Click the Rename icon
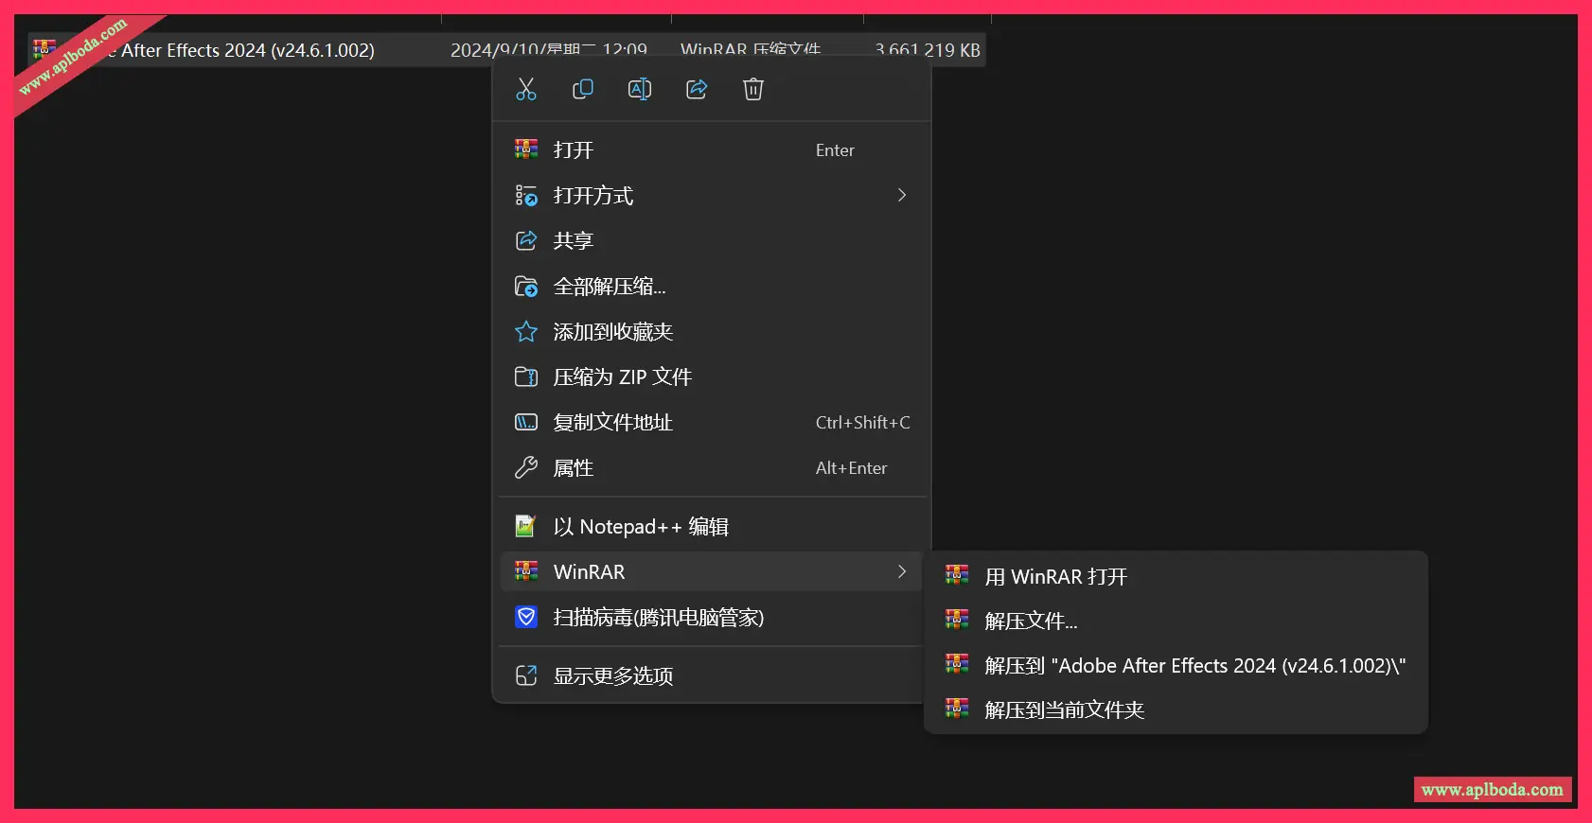The height and width of the screenshot is (823, 1592). click(640, 89)
